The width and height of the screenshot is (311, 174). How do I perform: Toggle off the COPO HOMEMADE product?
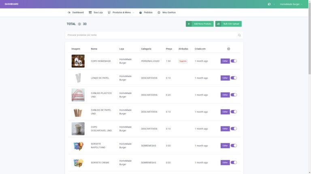(234, 61)
